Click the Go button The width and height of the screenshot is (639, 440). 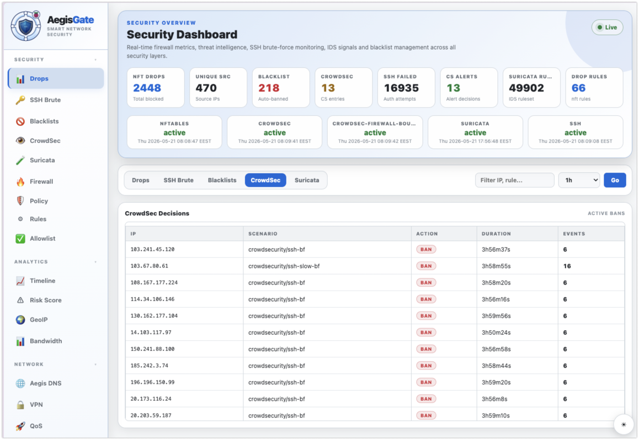pyautogui.click(x=615, y=180)
